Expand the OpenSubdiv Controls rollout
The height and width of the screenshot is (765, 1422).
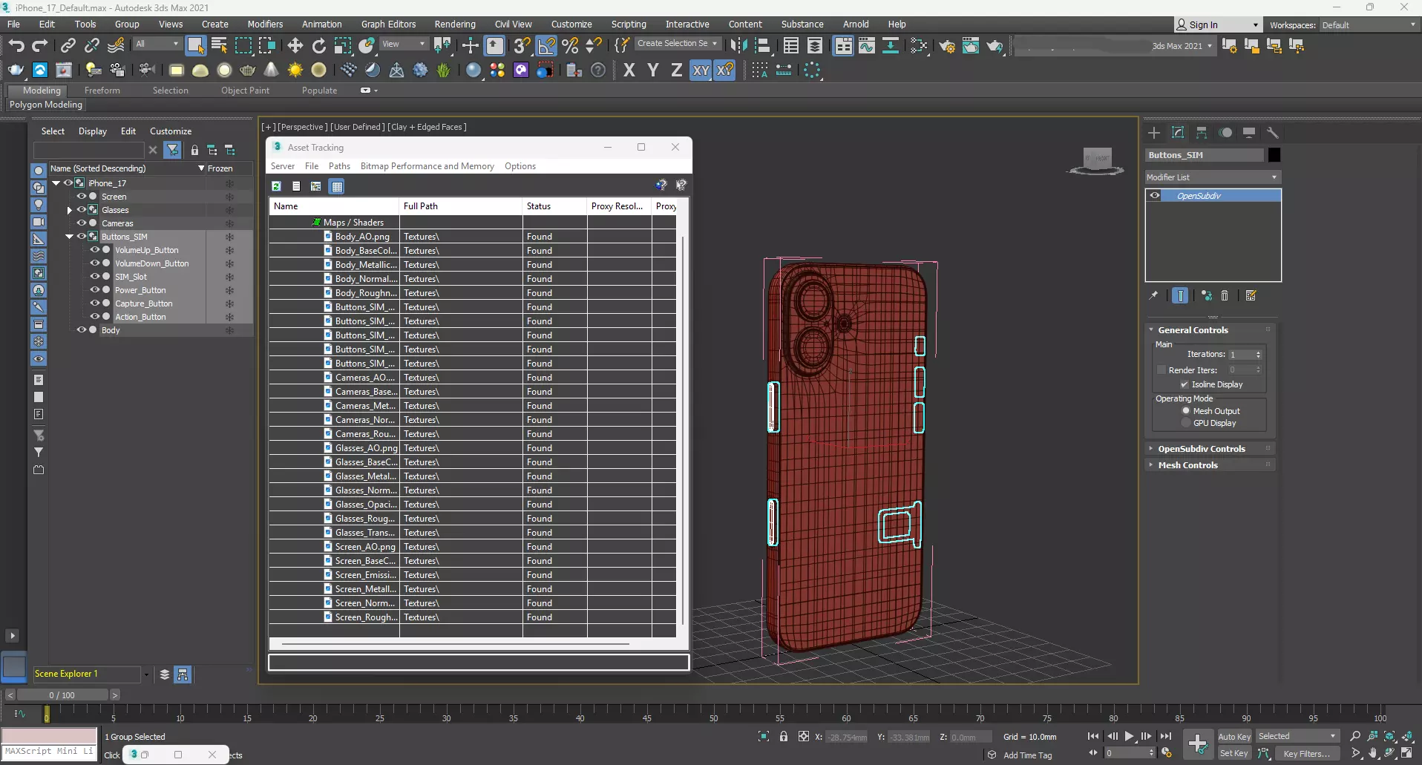[1202, 449]
